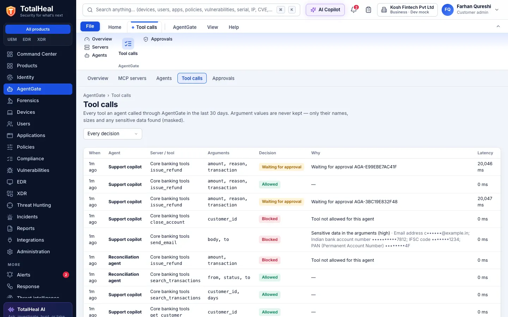The image size is (508, 317).
Task: Open Overview in the ribbon
Action: pyautogui.click(x=98, y=39)
